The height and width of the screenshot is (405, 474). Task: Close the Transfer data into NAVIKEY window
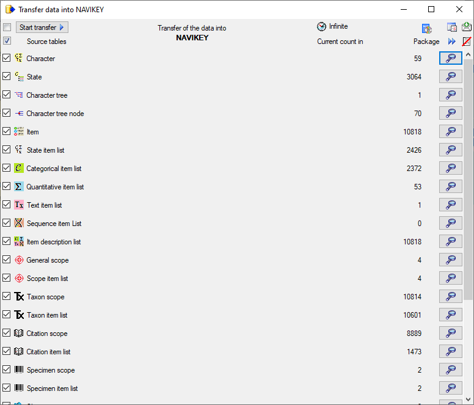click(459, 9)
